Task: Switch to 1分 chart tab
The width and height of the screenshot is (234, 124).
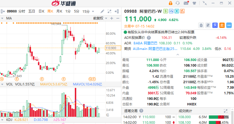Action: click(68, 11)
